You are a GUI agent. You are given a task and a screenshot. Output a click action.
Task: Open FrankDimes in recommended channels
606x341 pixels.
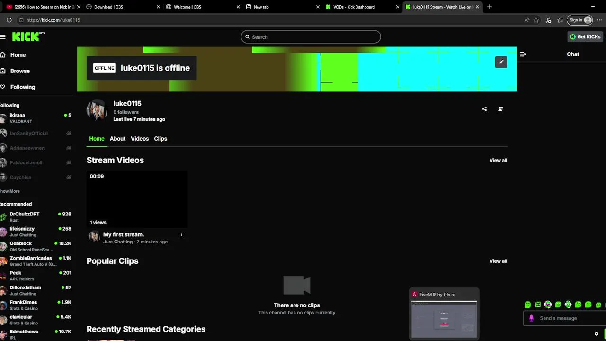coord(36,305)
